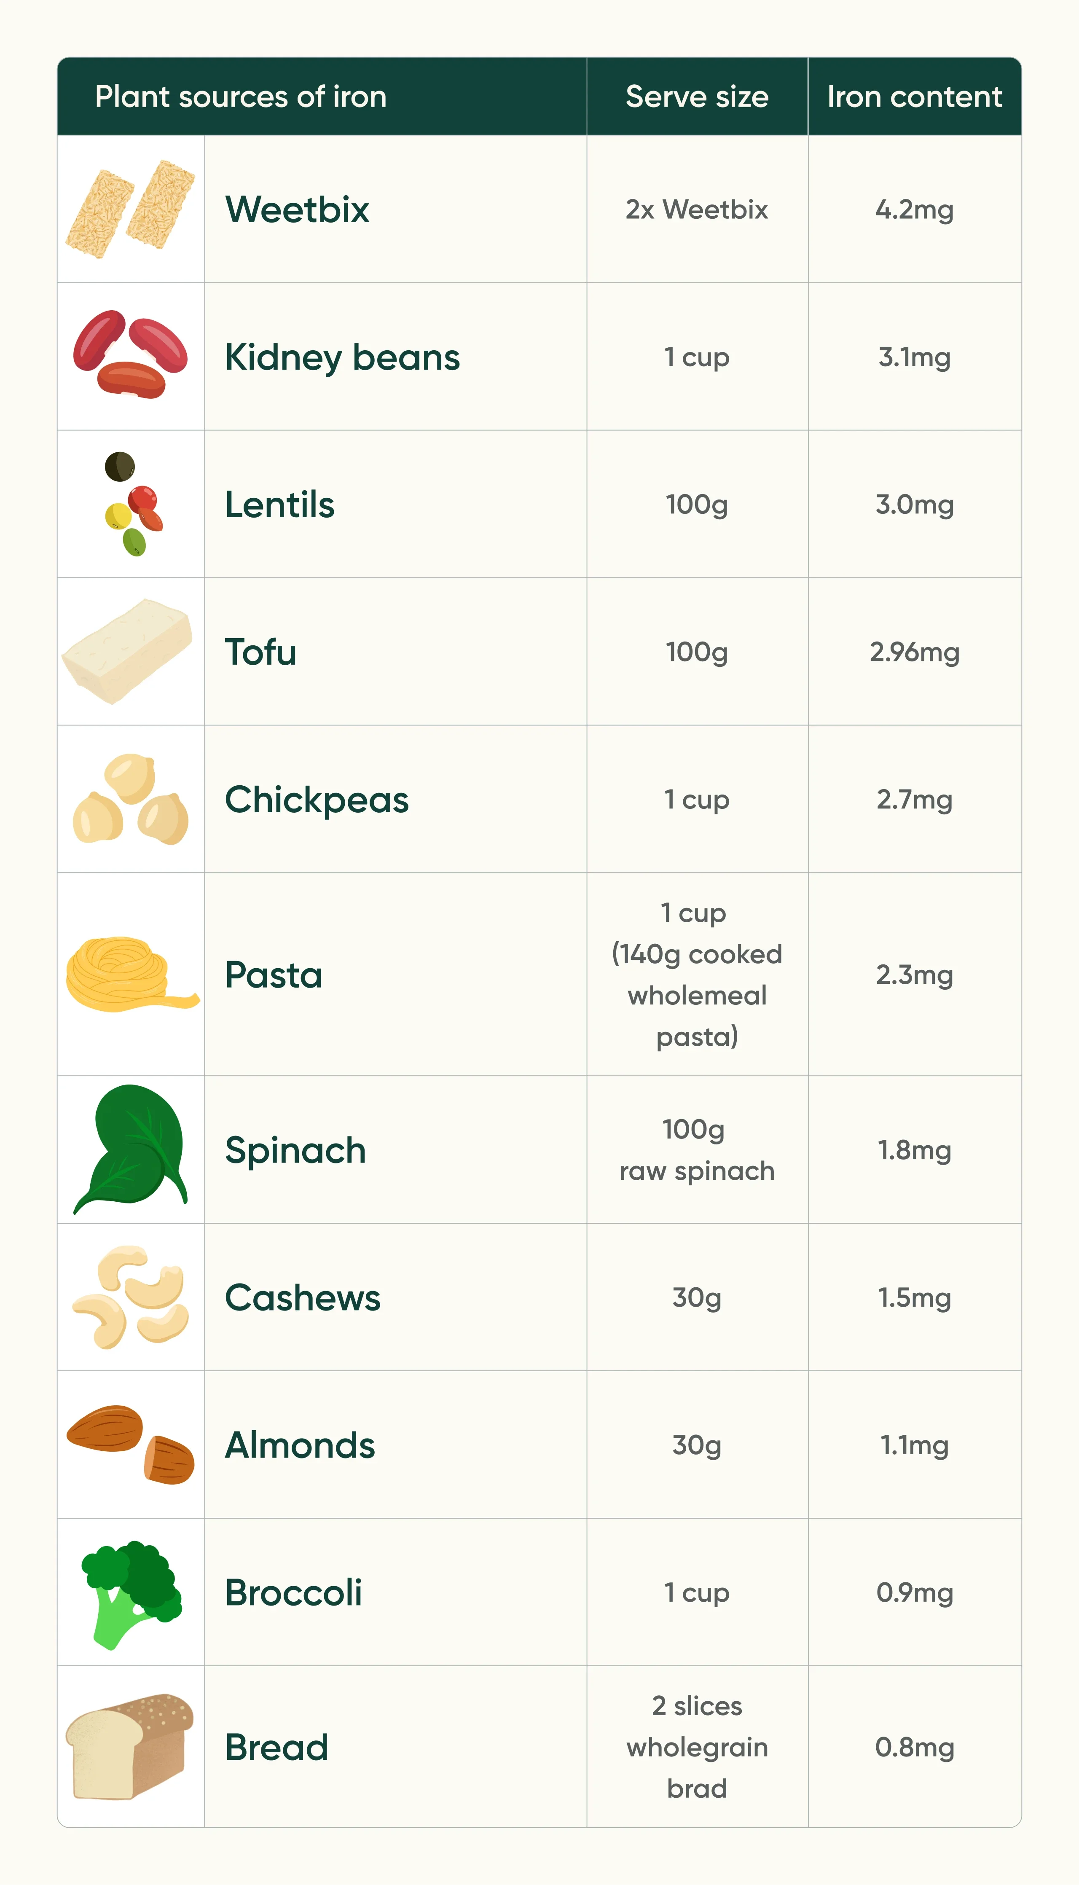Click the 'Serve size' column header
The height and width of the screenshot is (1885, 1079).
(697, 97)
